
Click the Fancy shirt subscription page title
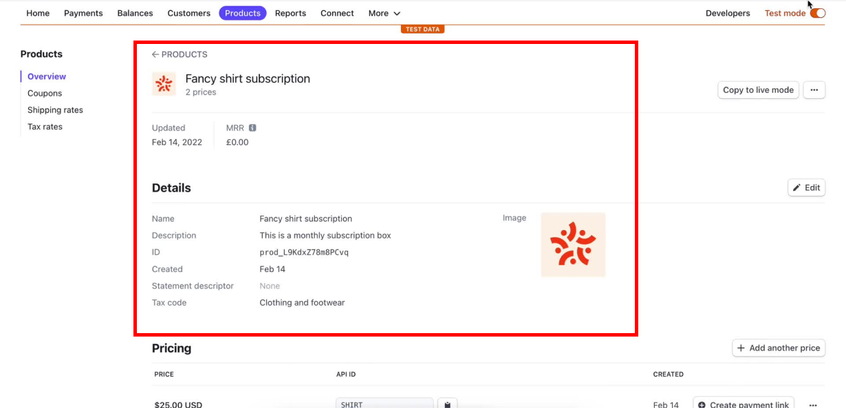click(x=248, y=78)
